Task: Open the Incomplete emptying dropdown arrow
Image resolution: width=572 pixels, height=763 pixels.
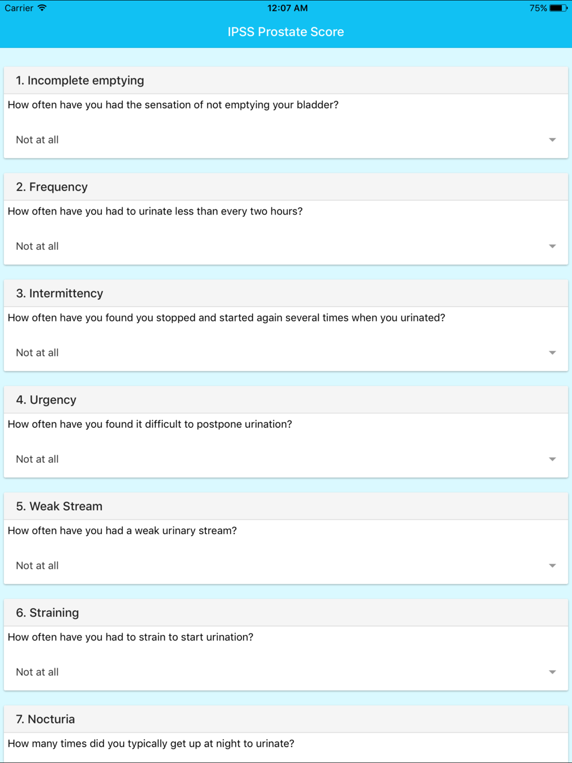Action: (552, 140)
